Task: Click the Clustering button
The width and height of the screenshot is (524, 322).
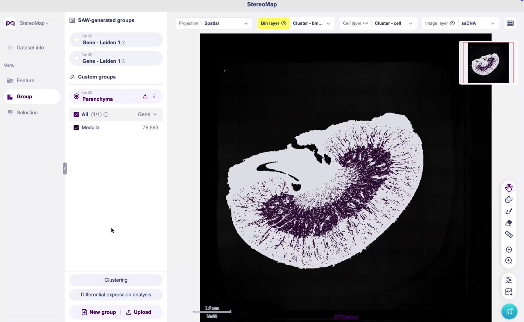Action: (116, 280)
